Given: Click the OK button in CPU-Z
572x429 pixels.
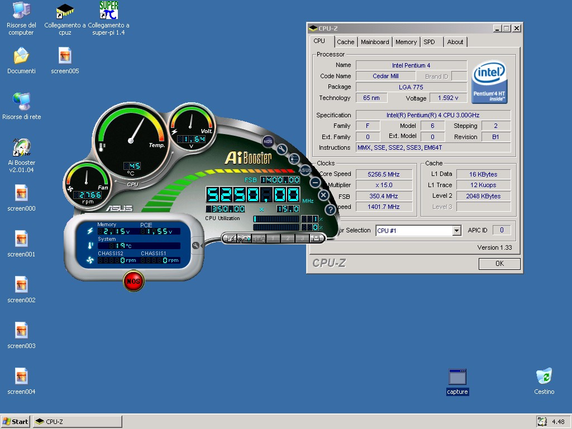Looking at the screenshot, I should [x=499, y=264].
